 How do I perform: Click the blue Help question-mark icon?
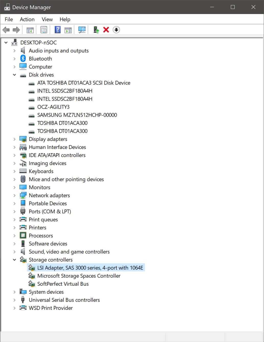click(58, 30)
